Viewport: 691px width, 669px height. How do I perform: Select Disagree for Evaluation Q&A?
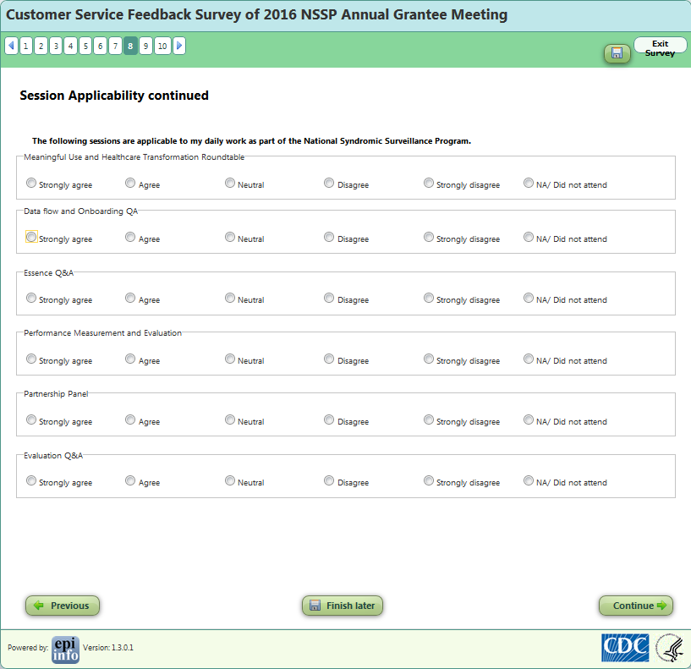pos(329,480)
